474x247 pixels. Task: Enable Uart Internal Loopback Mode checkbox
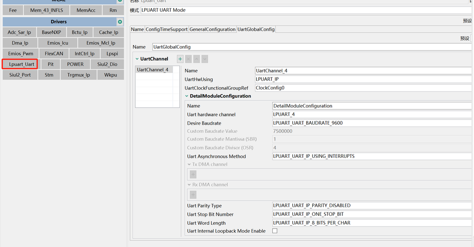(275, 231)
